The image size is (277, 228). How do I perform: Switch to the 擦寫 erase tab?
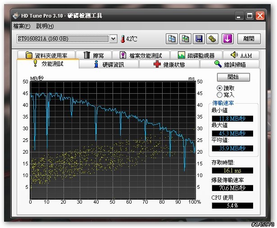[x=94, y=55]
